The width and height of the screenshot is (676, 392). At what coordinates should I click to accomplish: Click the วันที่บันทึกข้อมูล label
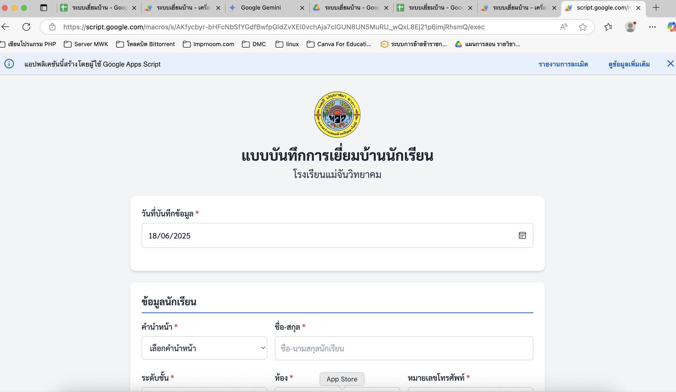click(167, 214)
